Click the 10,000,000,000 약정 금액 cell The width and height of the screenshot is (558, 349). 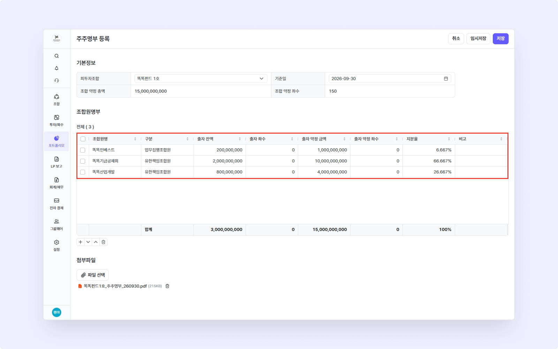coord(324,161)
